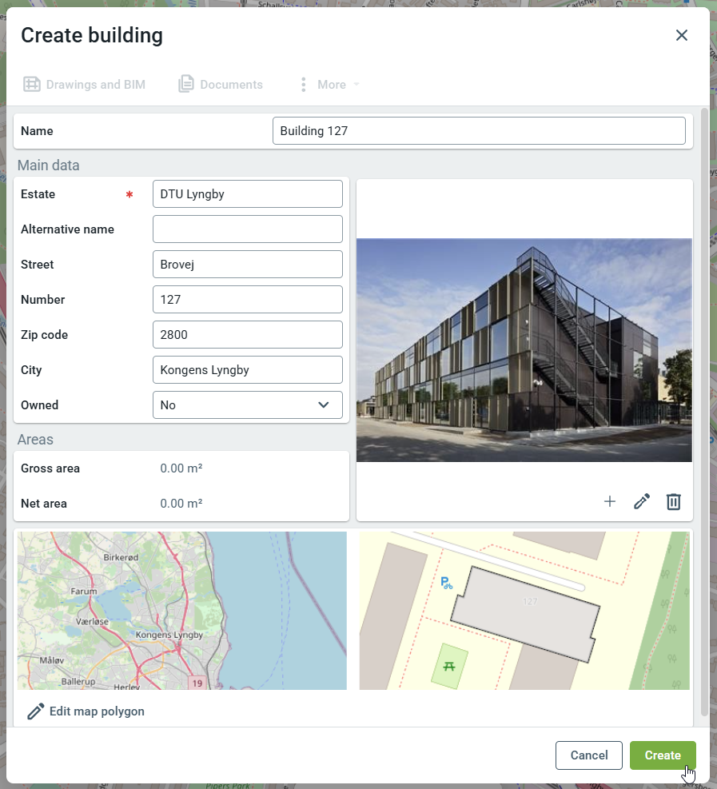Click the three-dot More icon
Image resolution: width=717 pixels, height=789 pixels.
[303, 85]
